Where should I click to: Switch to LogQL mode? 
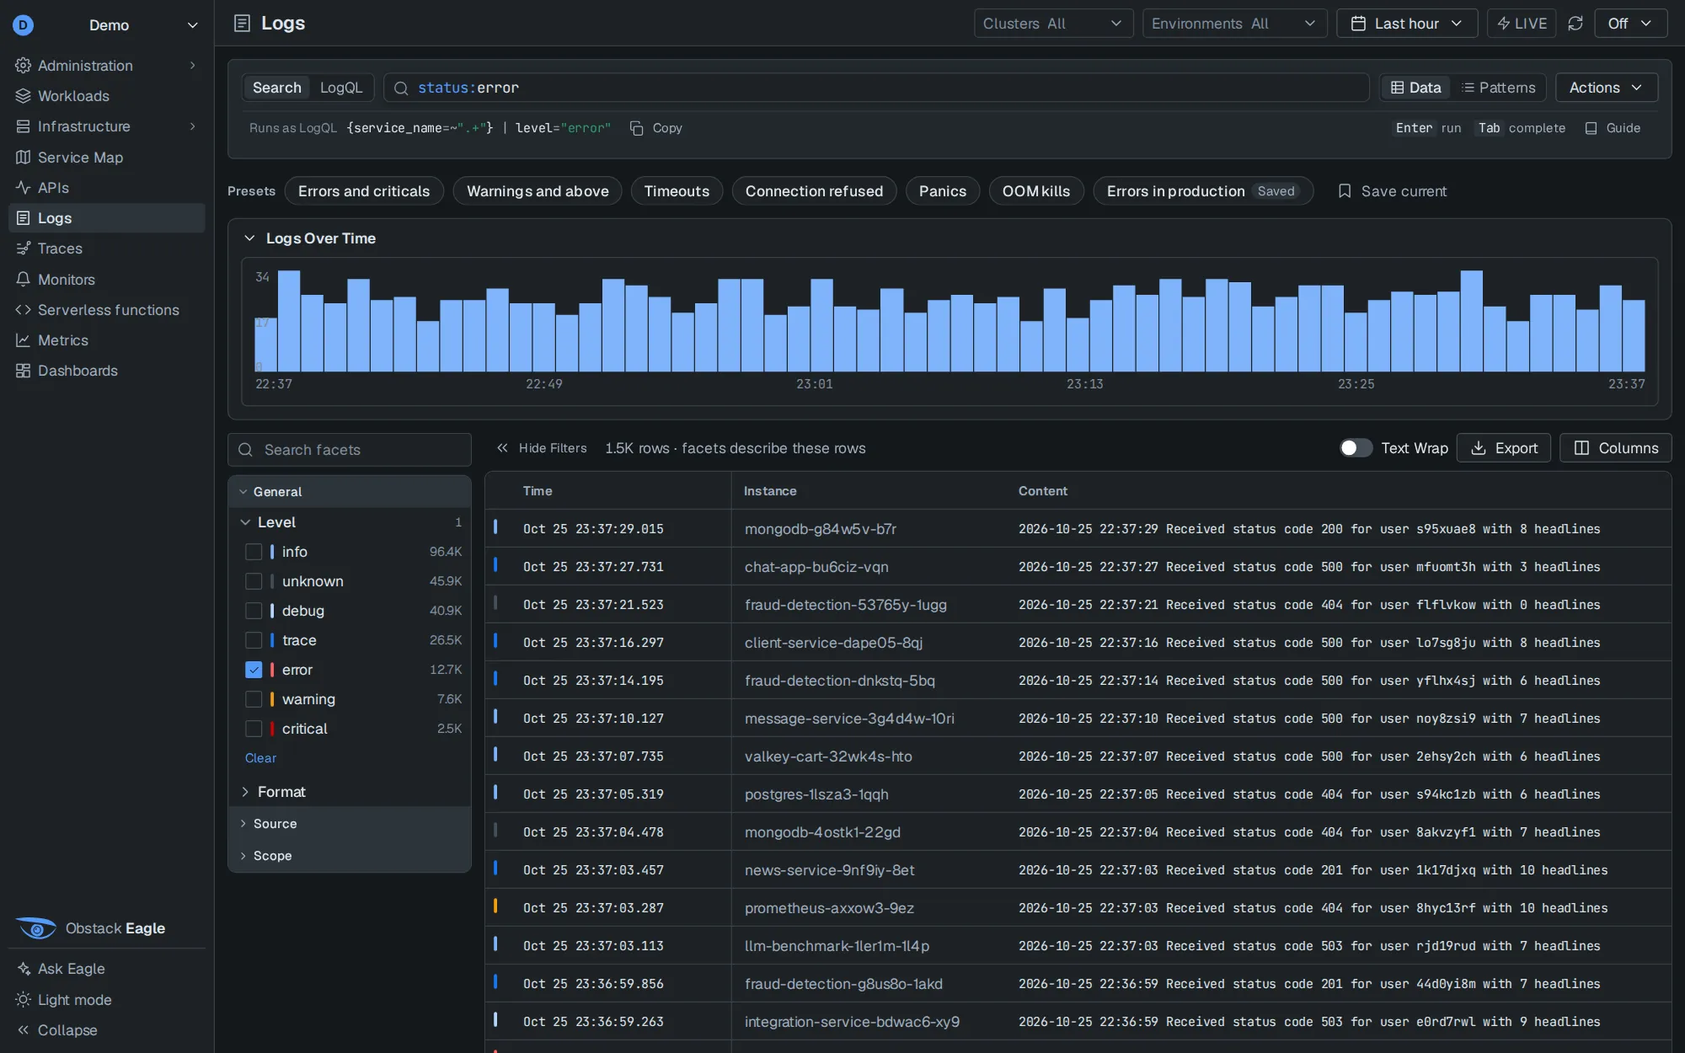[341, 88]
